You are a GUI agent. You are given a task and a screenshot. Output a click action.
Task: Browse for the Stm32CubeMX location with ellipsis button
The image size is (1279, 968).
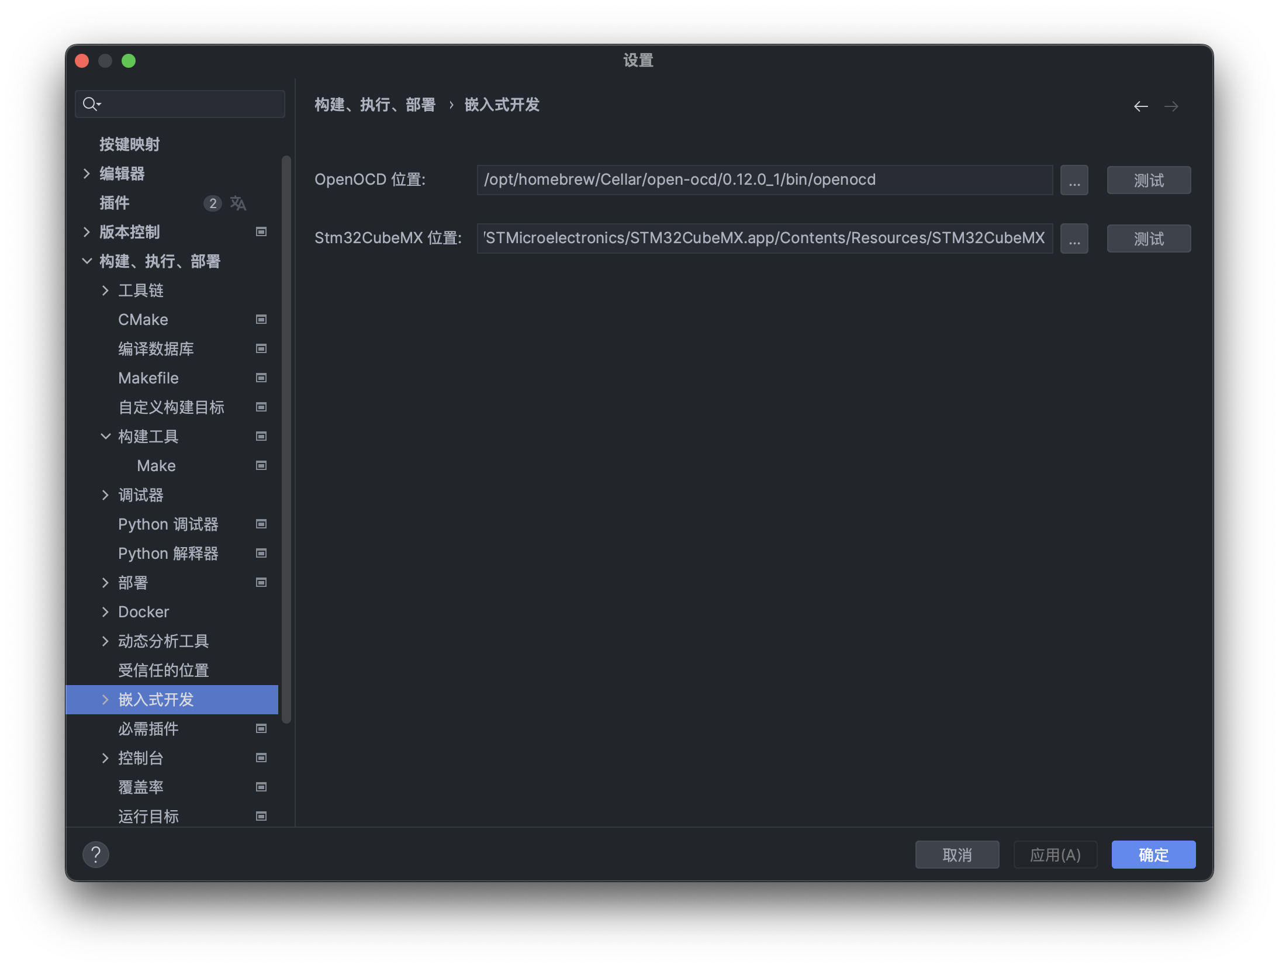click(1074, 238)
